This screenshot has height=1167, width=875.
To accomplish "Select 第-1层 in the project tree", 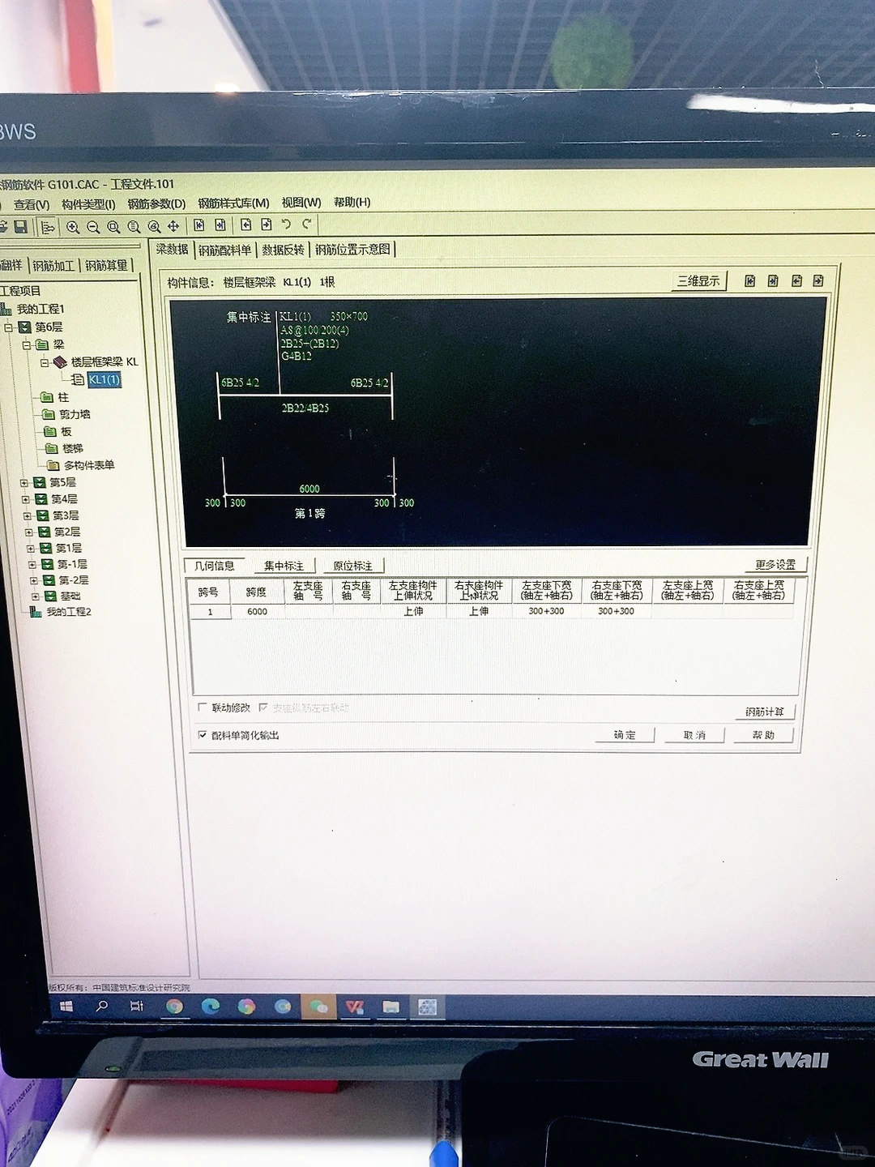I will pyautogui.click(x=72, y=564).
